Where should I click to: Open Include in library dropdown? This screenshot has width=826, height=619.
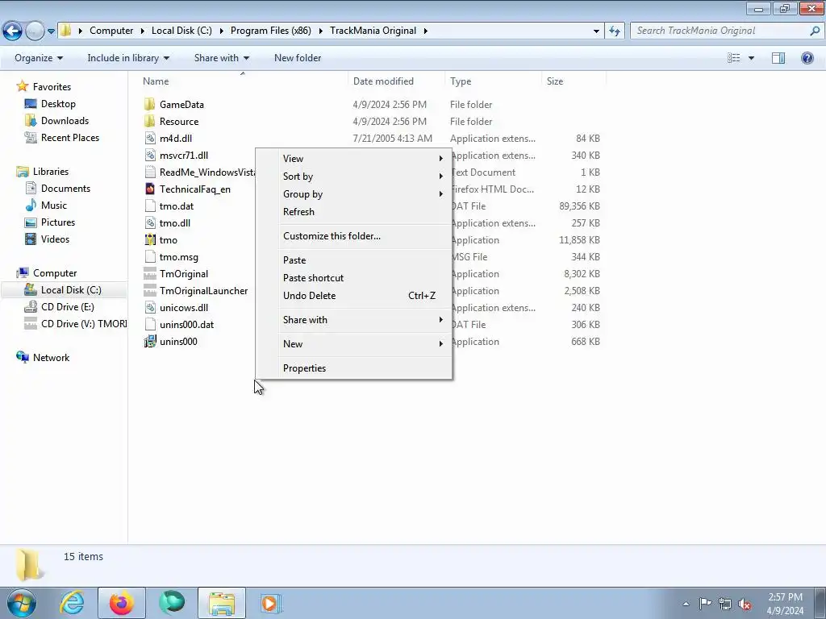click(128, 58)
